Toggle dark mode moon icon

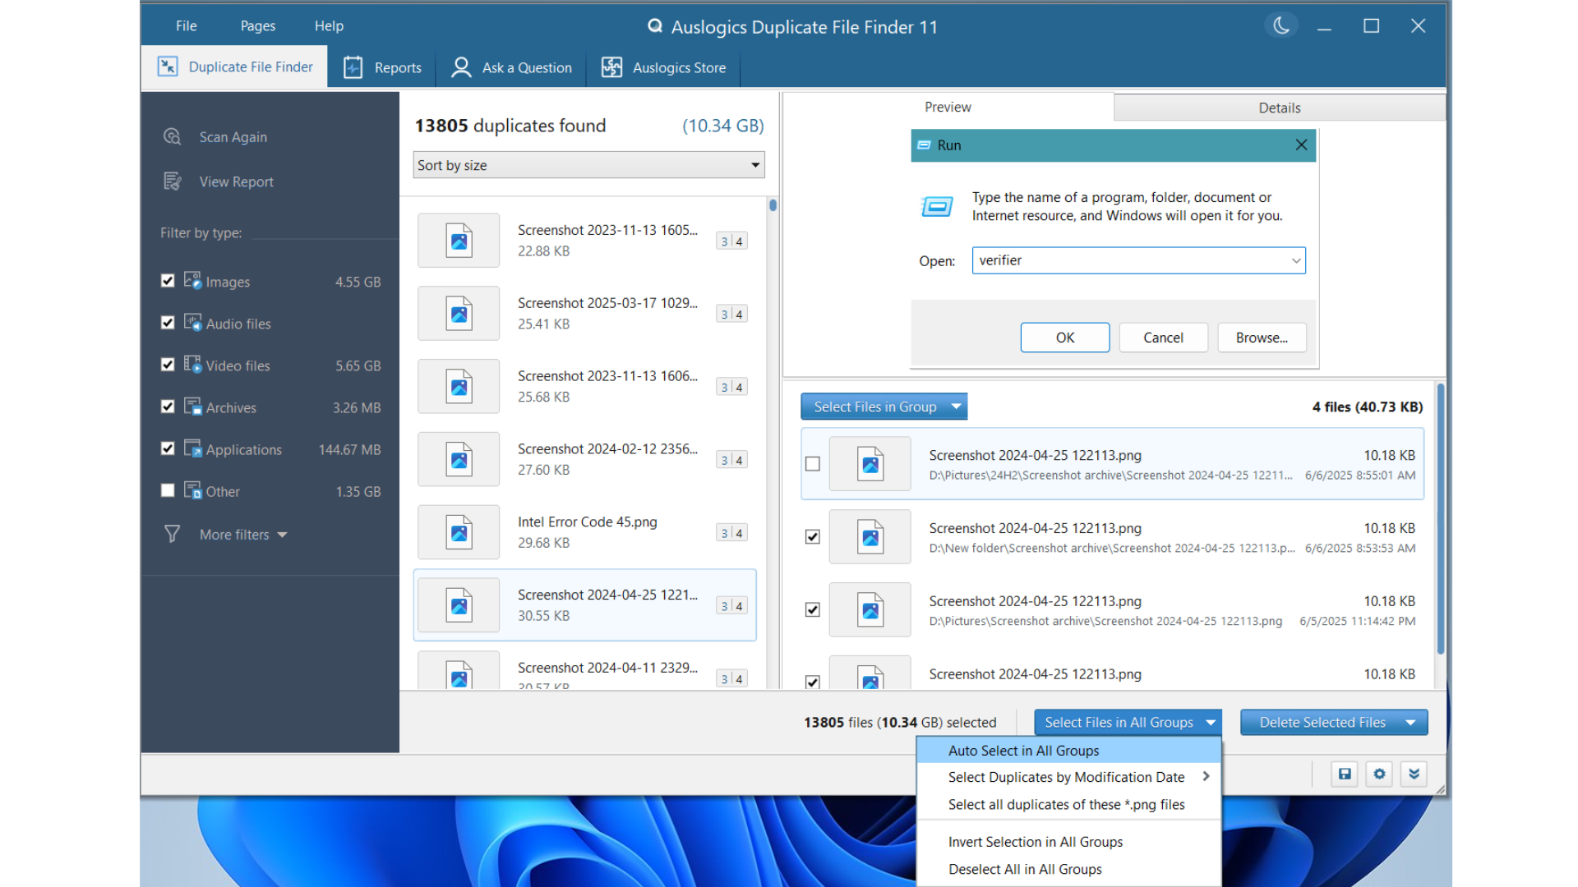pos(1280,26)
